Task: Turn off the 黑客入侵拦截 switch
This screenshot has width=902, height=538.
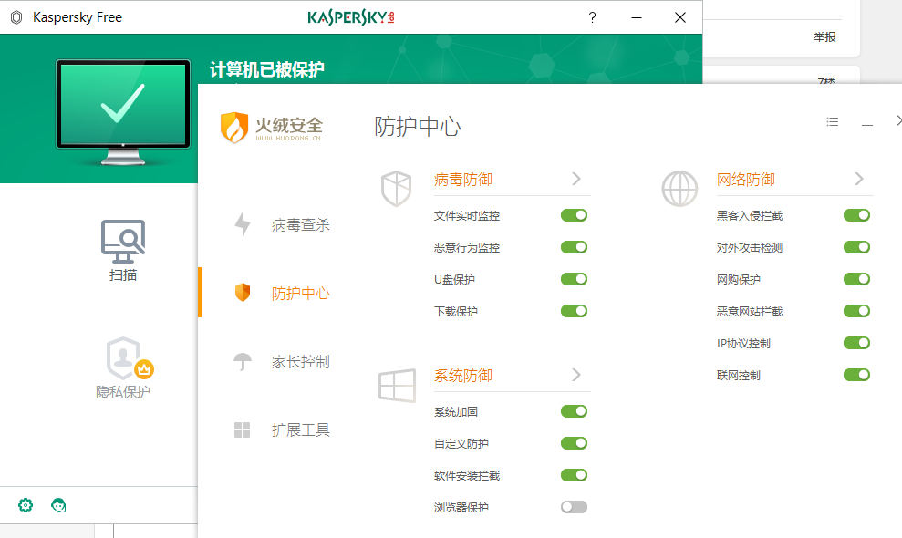Action: pyautogui.click(x=856, y=216)
